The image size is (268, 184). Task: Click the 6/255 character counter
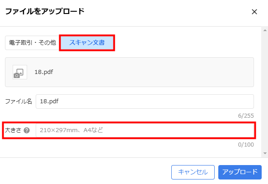[x=246, y=116]
